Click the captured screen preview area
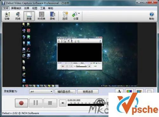 tap(79, 54)
